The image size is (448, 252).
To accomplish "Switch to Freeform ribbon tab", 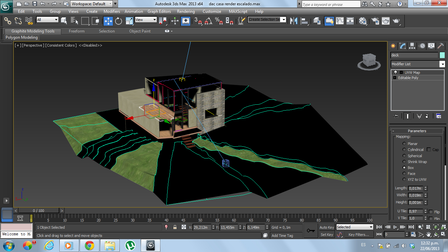I will (x=77, y=31).
